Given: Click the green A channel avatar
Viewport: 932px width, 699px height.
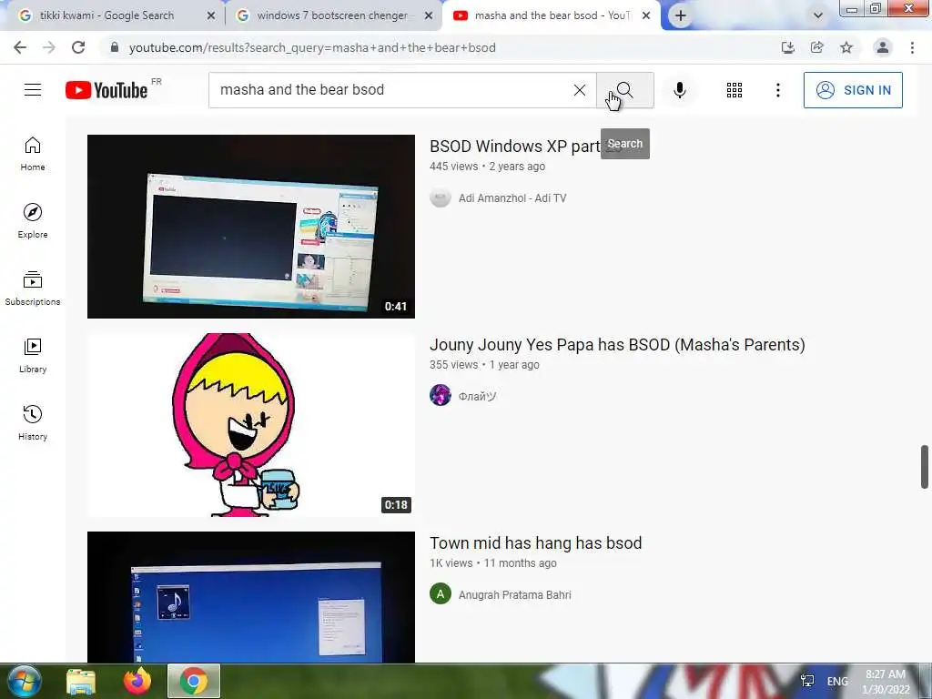Looking at the screenshot, I should pyautogui.click(x=441, y=593).
